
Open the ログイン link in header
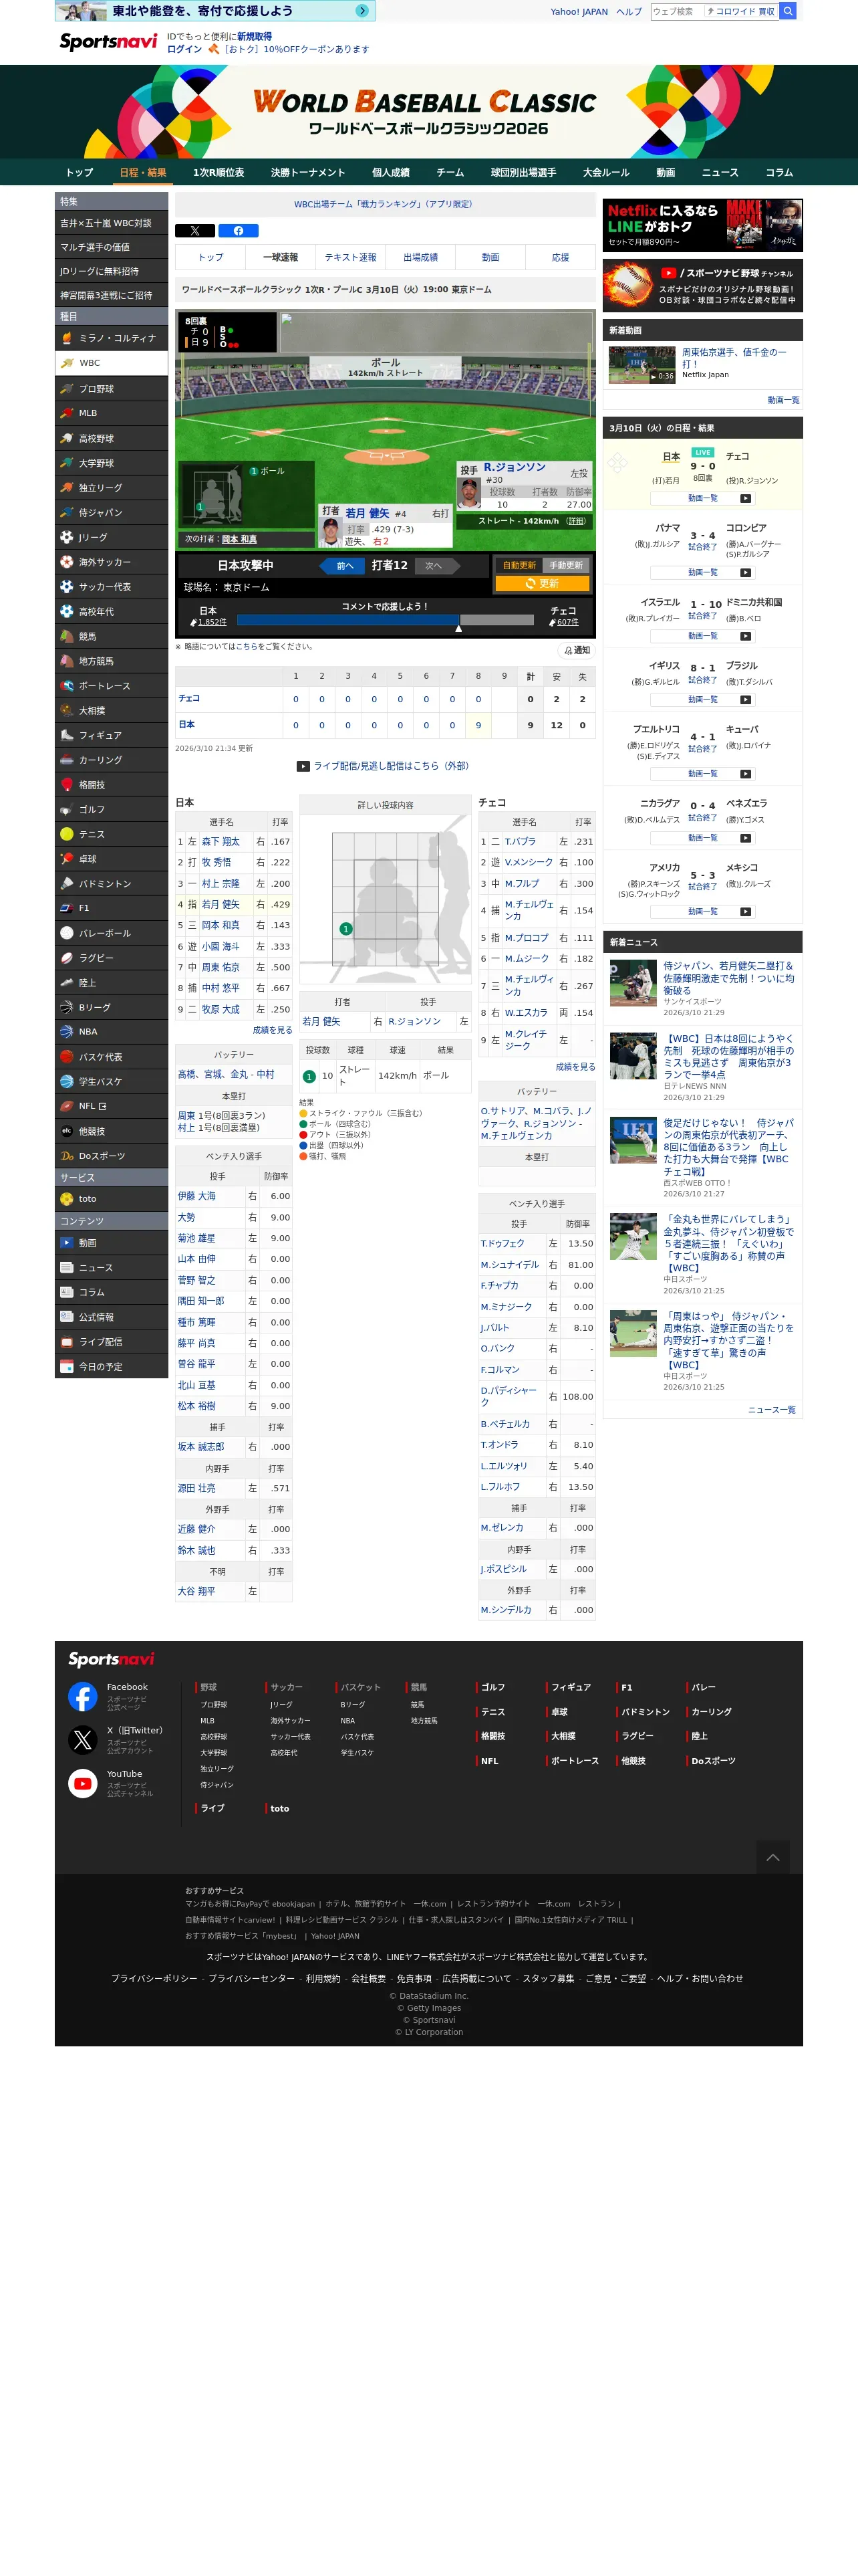pyautogui.click(x=184, y=49)
